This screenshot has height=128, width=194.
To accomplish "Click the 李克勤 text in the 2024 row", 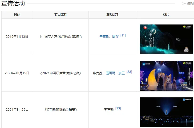I will tap(109, 109).
